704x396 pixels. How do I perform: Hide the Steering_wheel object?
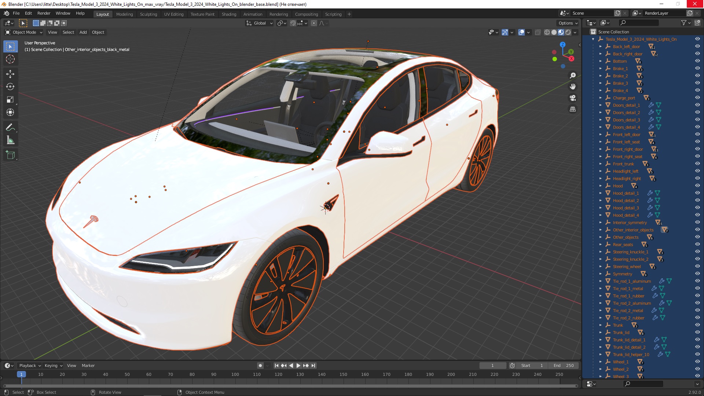[697, 267]
